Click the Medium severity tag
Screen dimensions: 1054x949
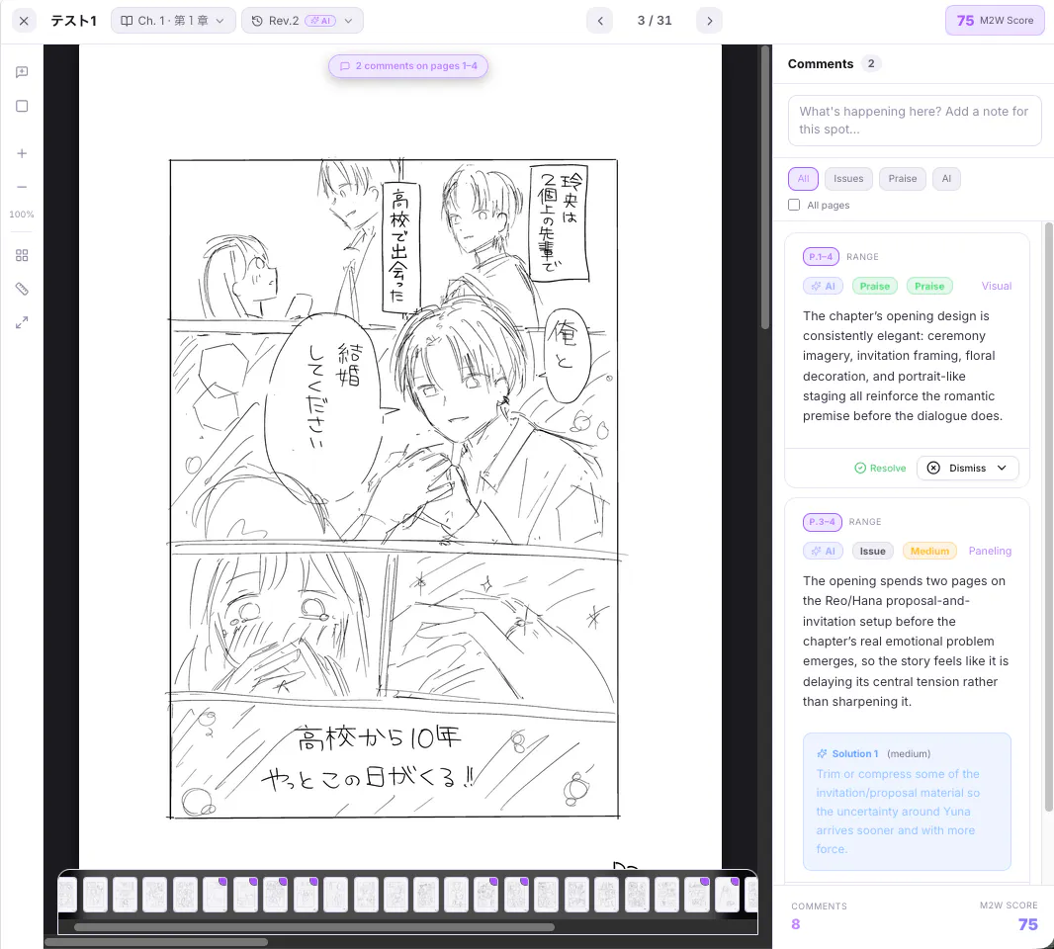coord(929,552)
